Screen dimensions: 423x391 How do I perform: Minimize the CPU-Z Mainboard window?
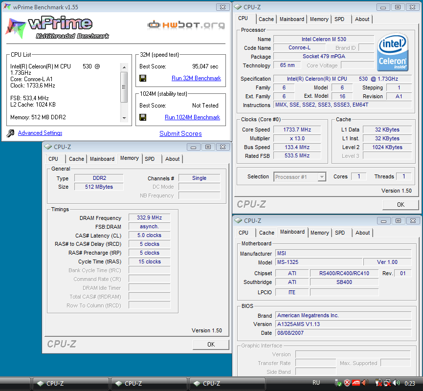pyautogui.click(x=383, y=221)
